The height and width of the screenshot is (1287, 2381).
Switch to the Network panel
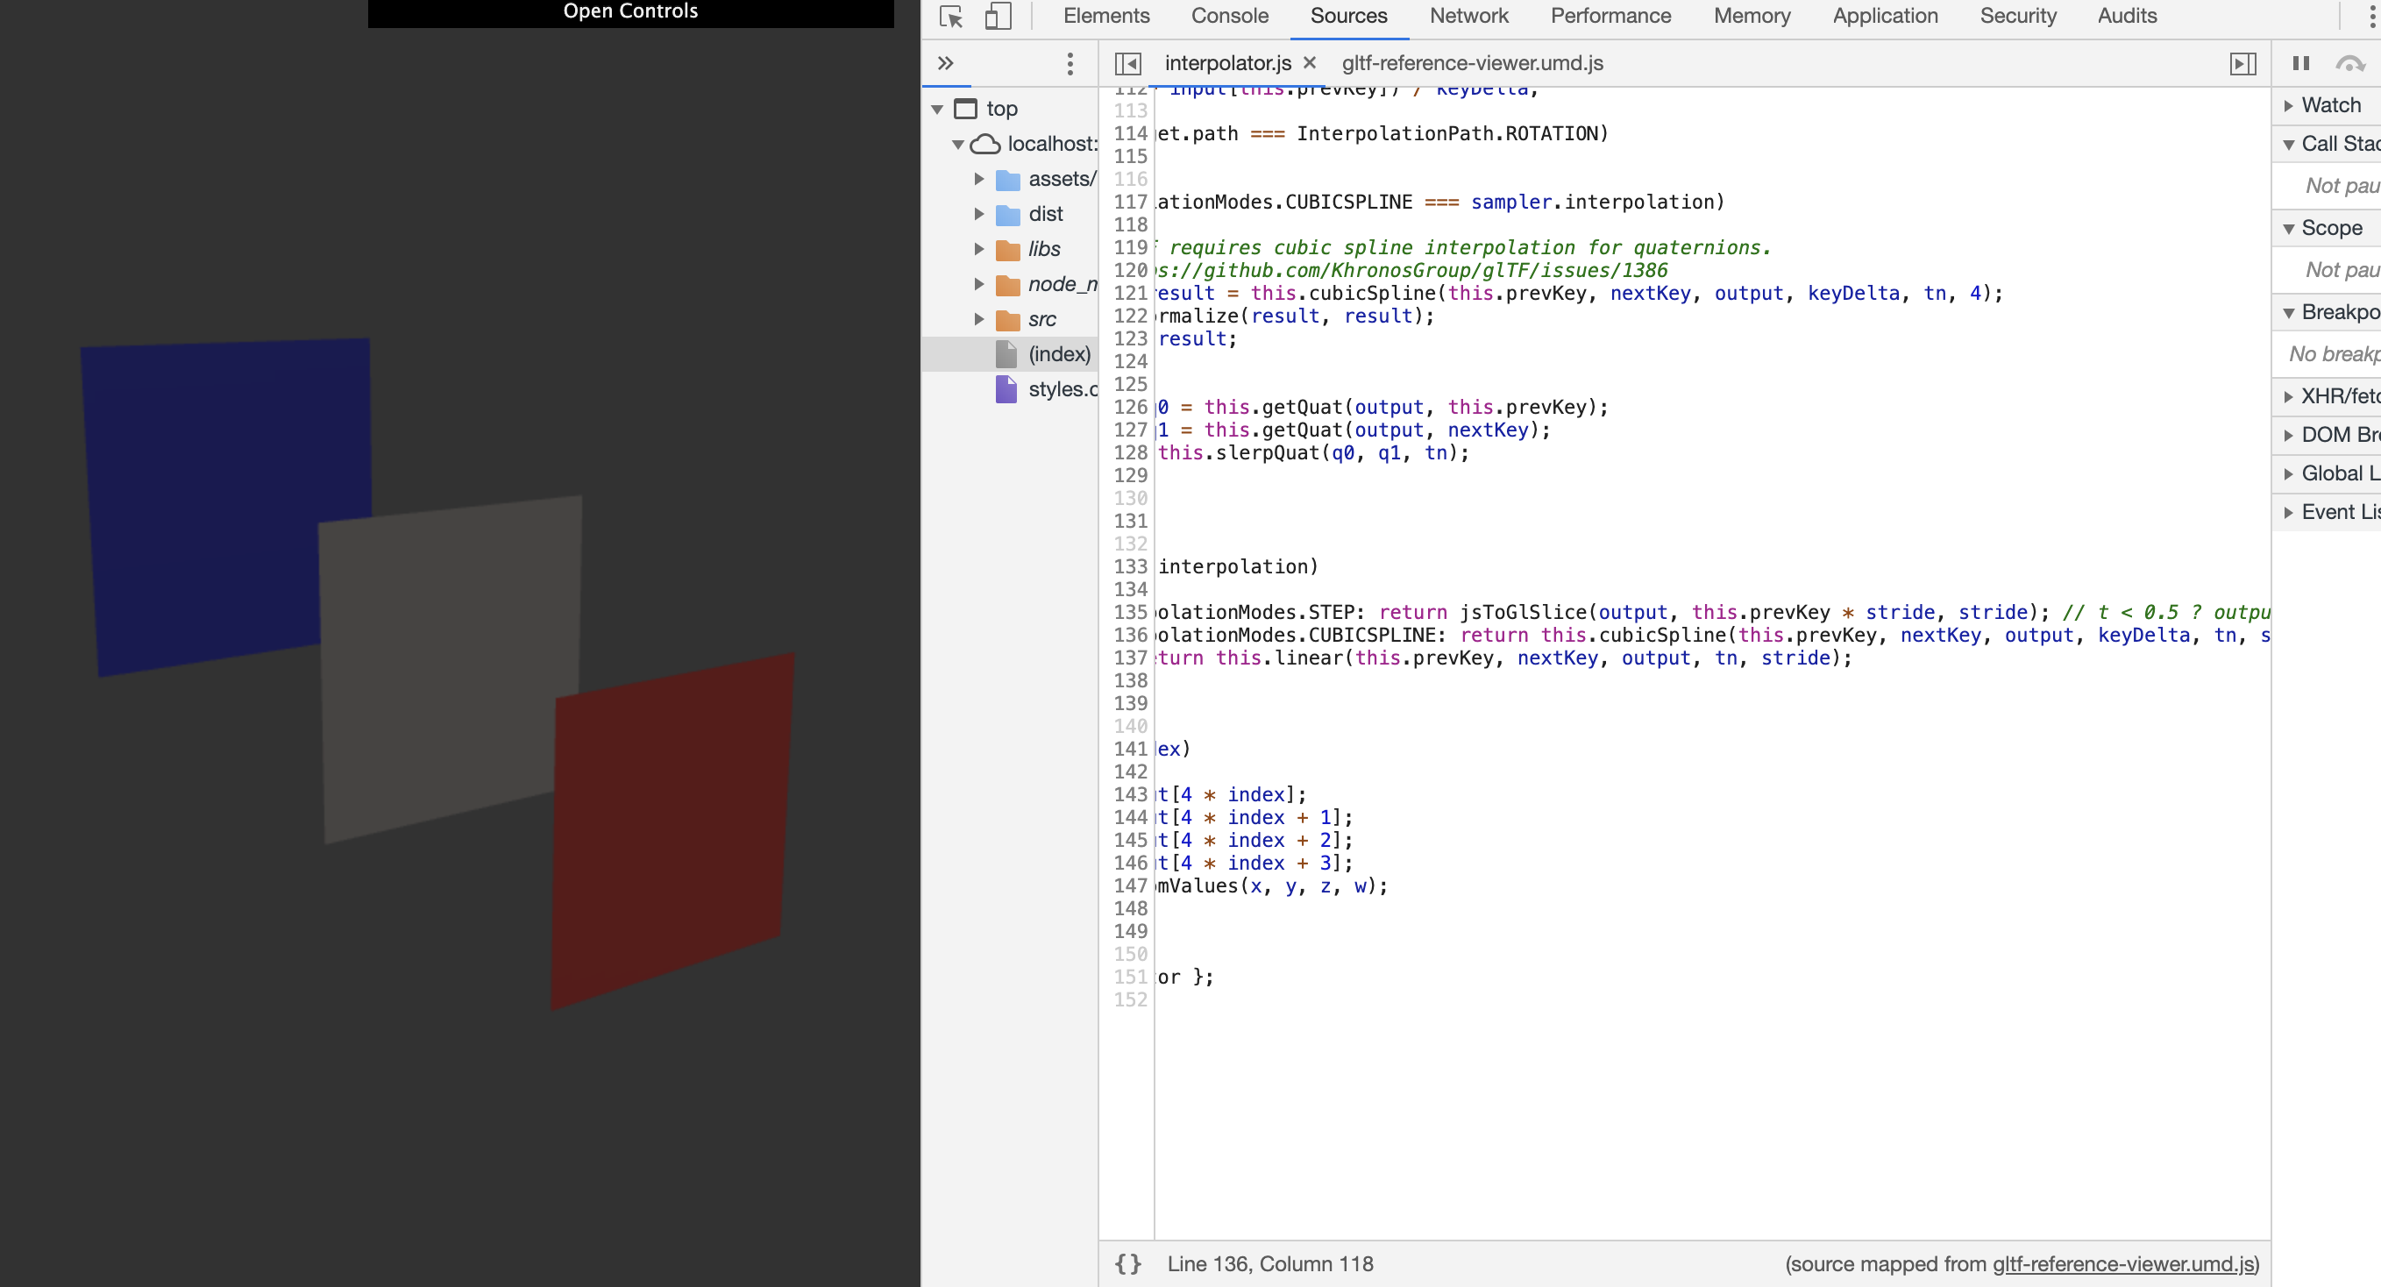(x=1468, y=16)
